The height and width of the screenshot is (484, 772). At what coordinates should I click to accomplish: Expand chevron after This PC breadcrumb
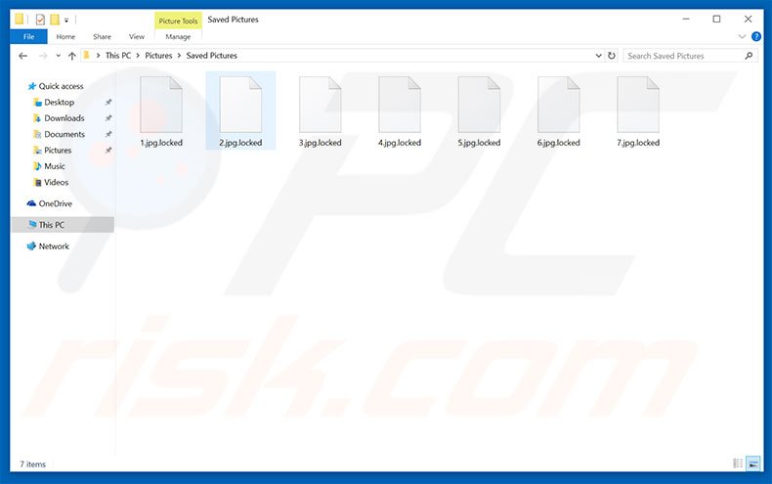(x=138, y=56)
